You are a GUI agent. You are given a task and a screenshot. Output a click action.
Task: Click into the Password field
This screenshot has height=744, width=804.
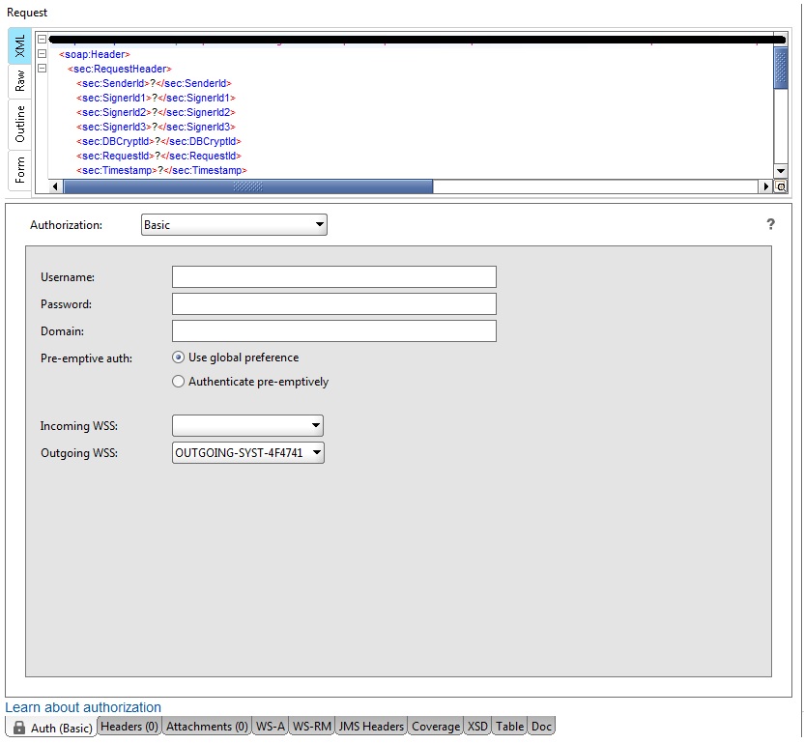(x=333, y=304)
